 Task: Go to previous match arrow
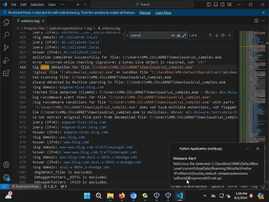tap(210, 36)
